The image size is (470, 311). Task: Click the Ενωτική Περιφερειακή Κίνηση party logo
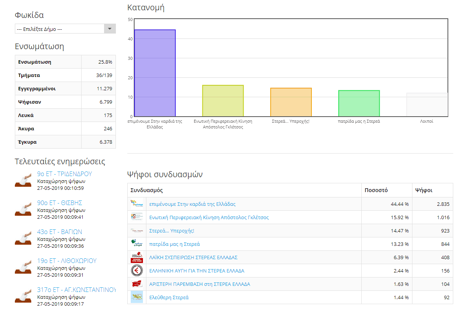(x=136, y=217)
